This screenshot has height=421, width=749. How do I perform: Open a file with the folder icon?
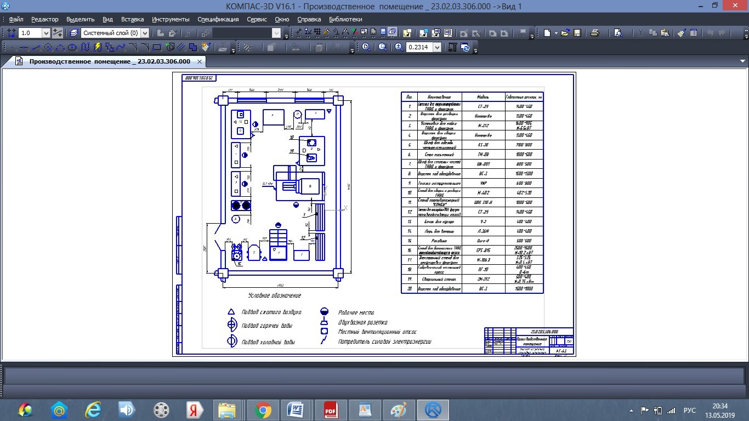565,33
